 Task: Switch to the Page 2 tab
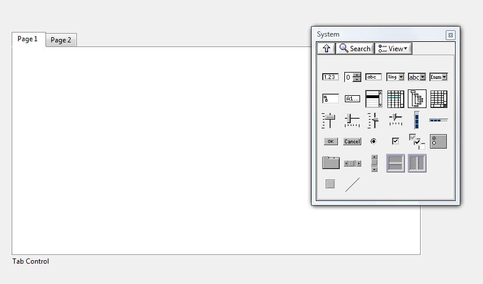pos(61,40)
